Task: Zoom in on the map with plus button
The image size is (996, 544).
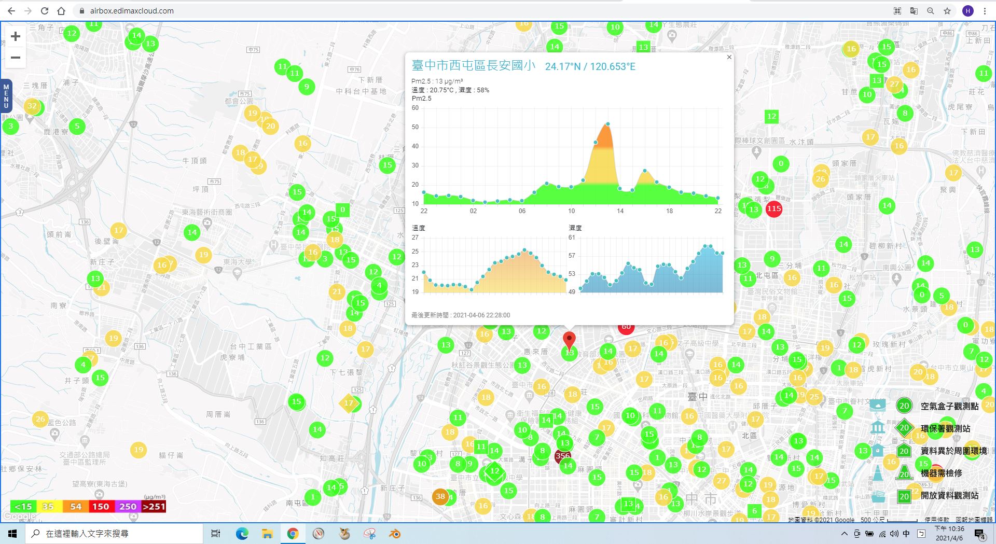Action: coord(16,36)
